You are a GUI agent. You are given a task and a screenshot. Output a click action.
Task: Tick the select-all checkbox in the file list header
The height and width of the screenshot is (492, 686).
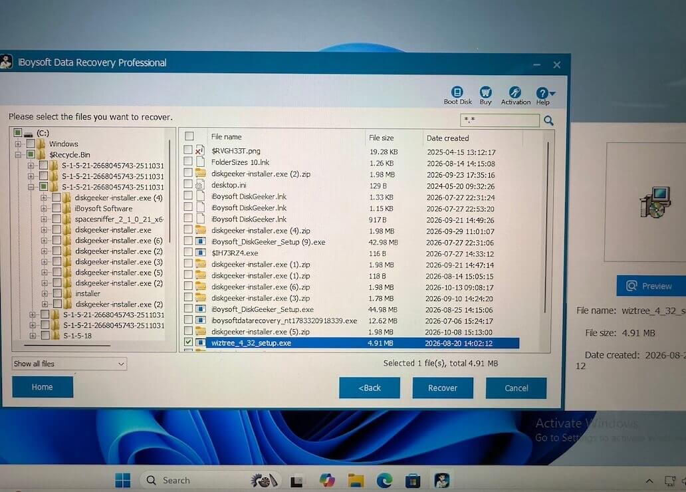[189, 136]
